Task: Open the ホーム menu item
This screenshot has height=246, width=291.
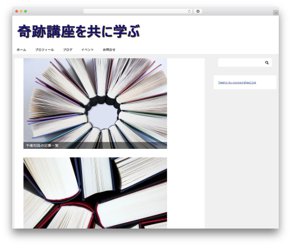Action: (22, 50)
